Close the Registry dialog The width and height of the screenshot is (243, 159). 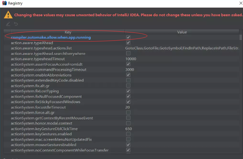tap(241, 3)
